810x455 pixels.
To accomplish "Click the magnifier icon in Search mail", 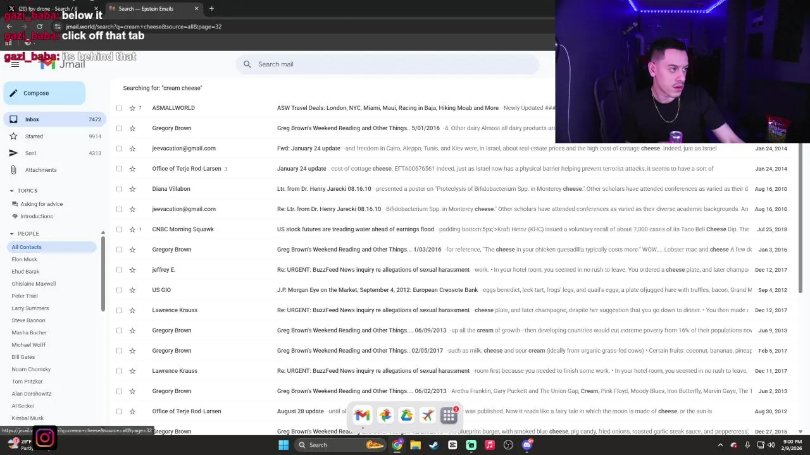I will pyautogui.click(x=247, y=64).
